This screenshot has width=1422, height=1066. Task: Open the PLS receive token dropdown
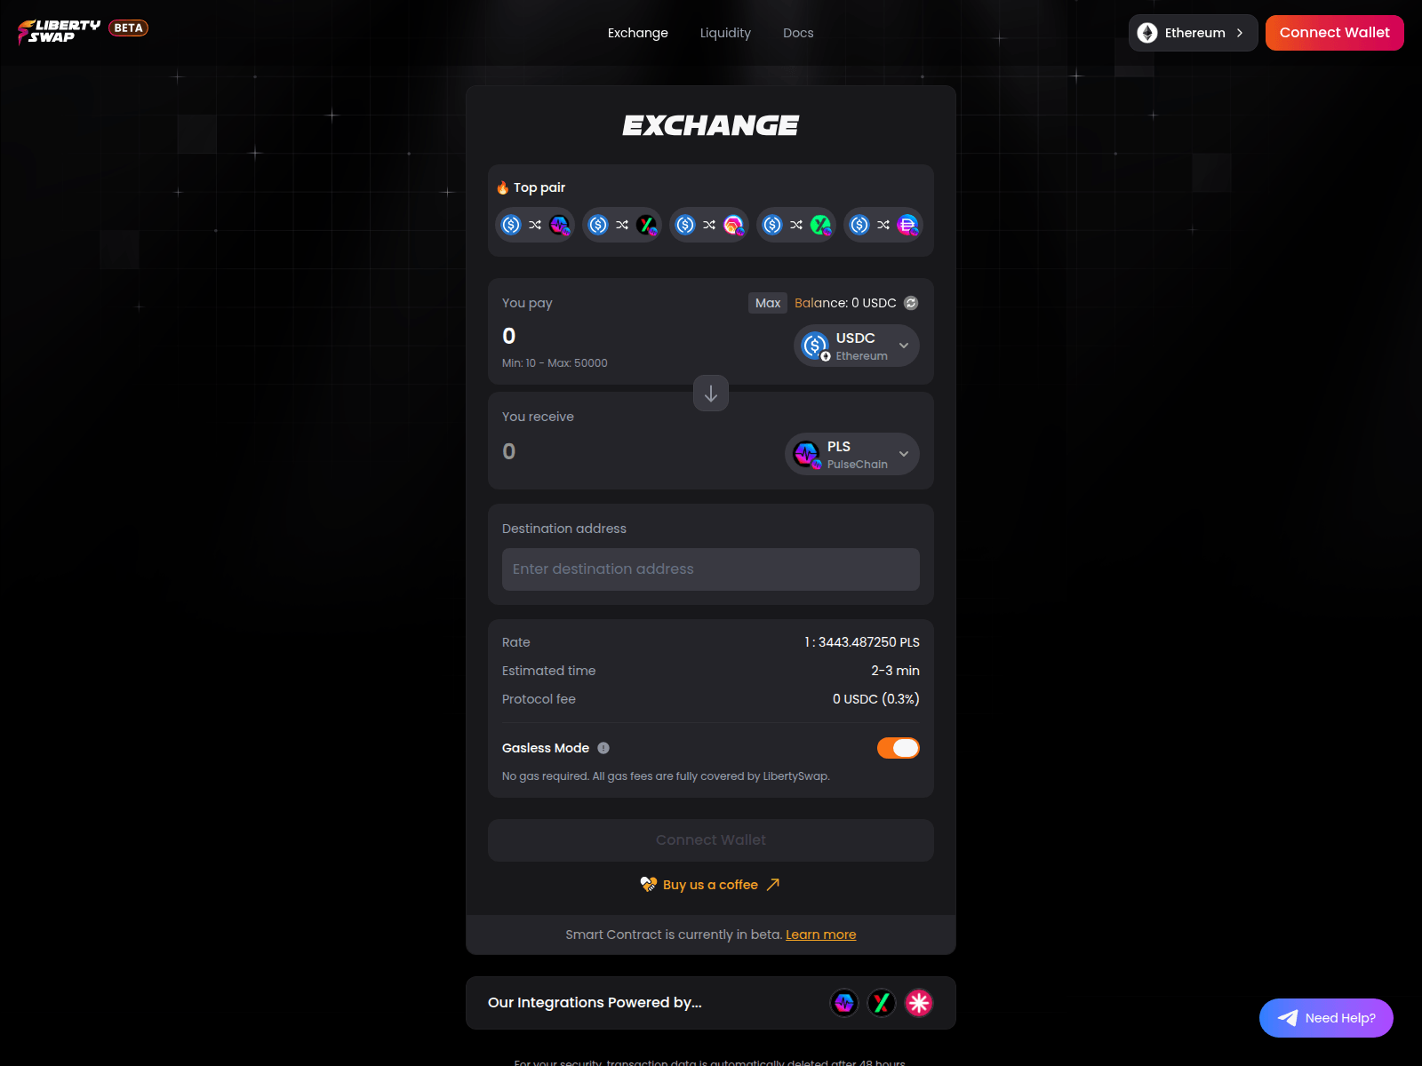851,454
